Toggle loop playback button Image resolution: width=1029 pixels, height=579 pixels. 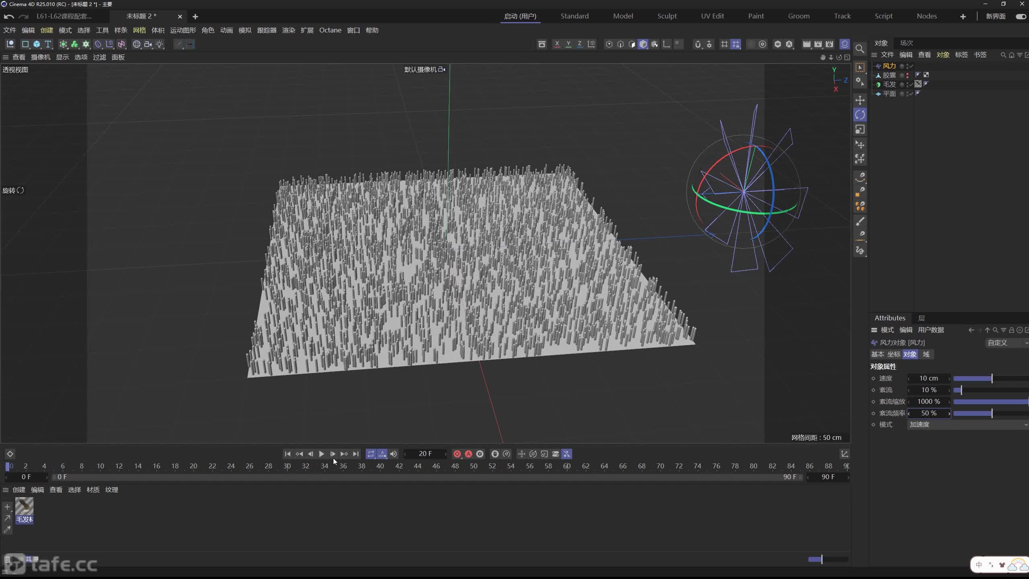[x=371, y=454]
